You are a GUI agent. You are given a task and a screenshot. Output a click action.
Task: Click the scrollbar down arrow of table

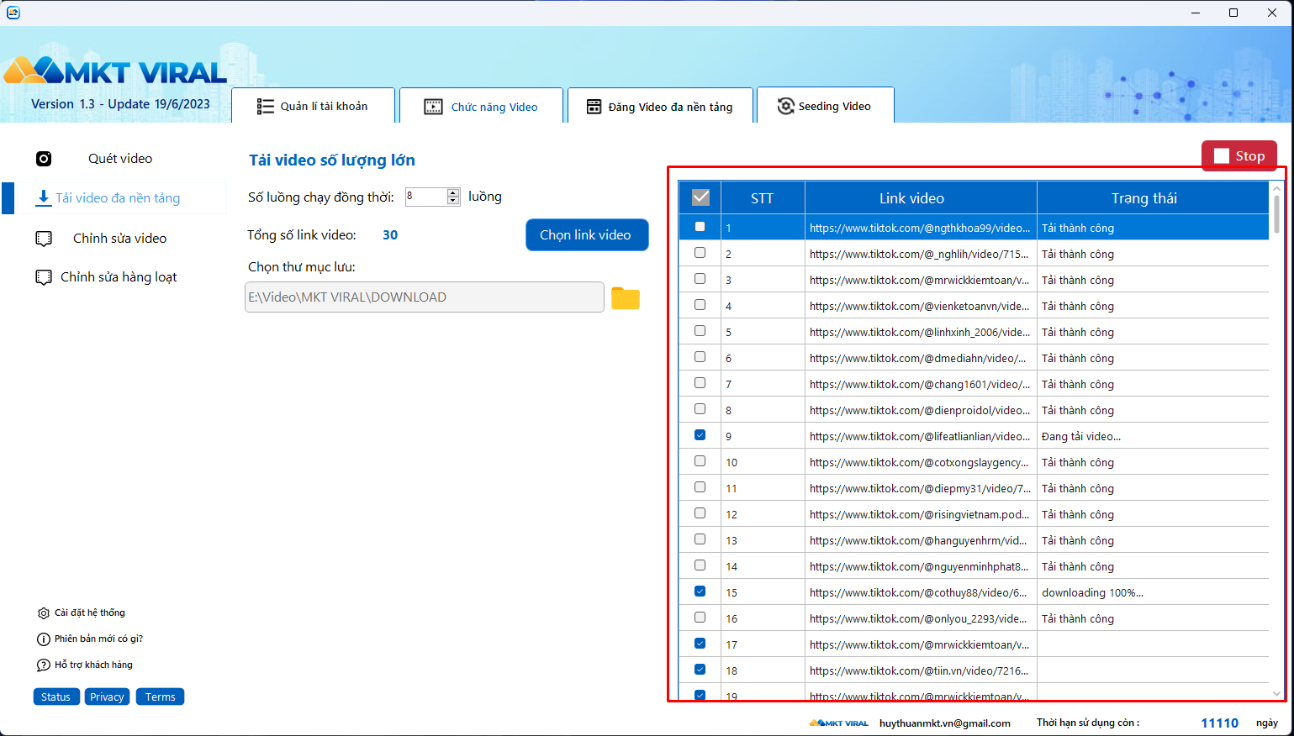[x=1276, y=694]
